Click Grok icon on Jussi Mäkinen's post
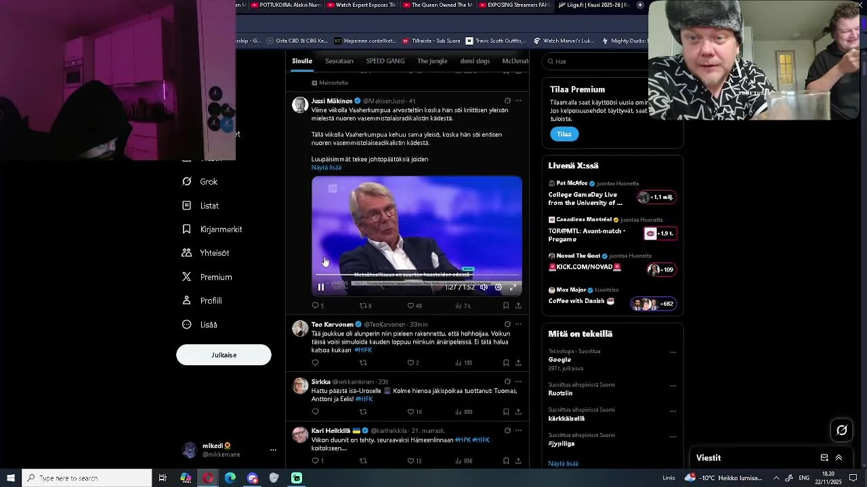This screenshot has height=487, width=867. [x=507, y=101]
